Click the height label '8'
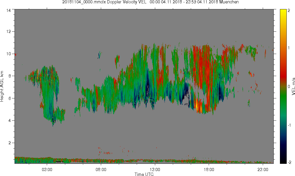Image resolution: width=295 pixels, height=176 pixels. click(x=10, y=76)
